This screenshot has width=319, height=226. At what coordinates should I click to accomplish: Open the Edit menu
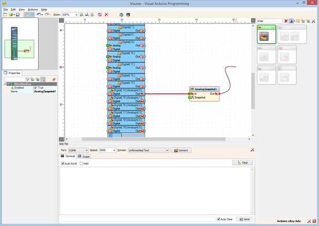click(x=13, y=10)
